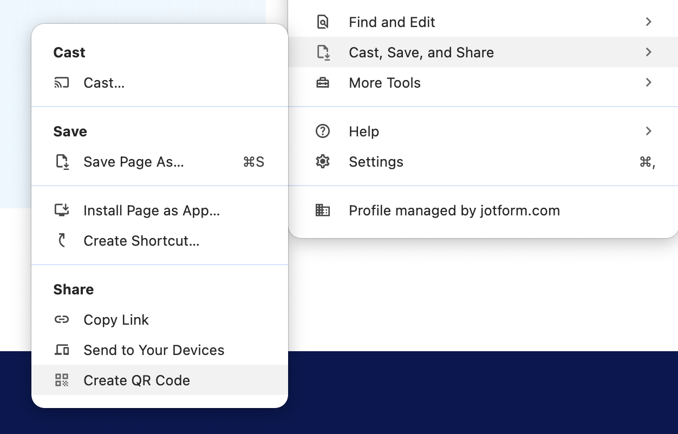Click Create QR Code entry
The width and height of the screenshot is (678, 434).
(136, 380)
